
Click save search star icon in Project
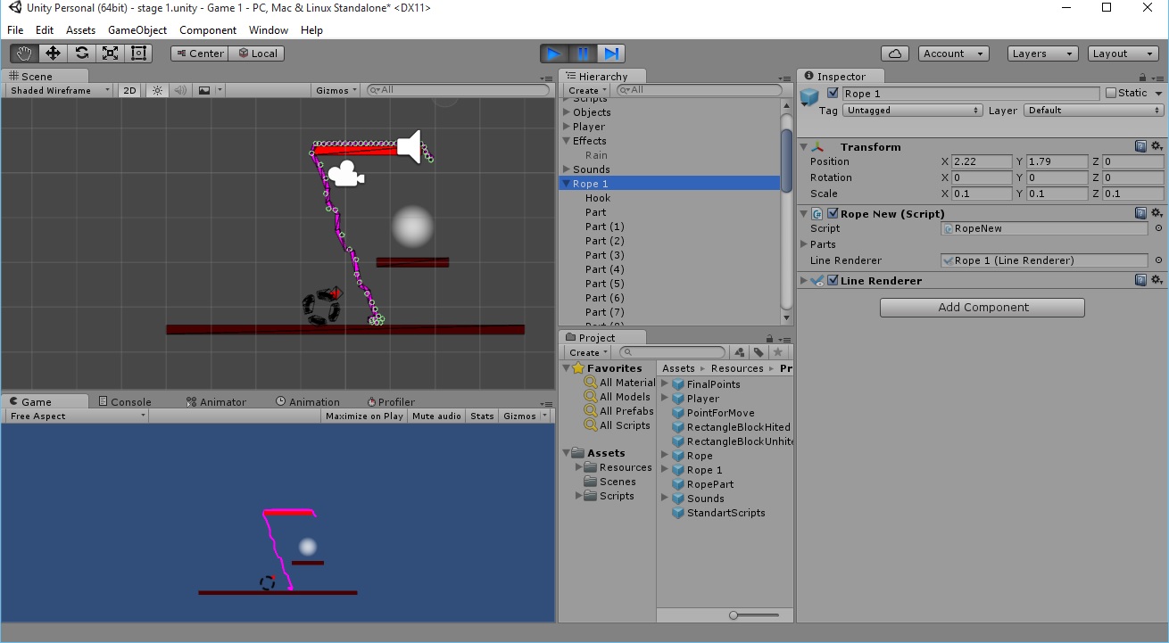[777, 352]
